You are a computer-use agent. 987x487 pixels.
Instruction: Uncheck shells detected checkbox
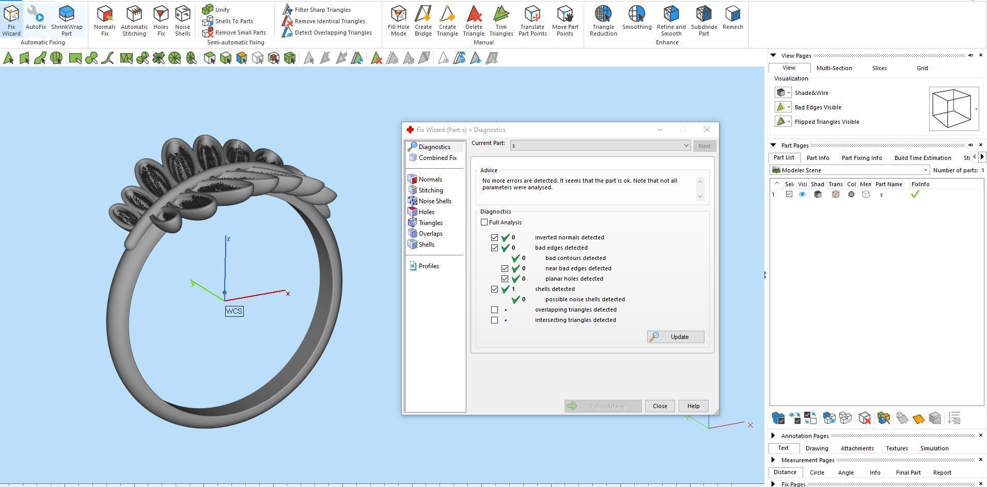[x=494, y=289]
